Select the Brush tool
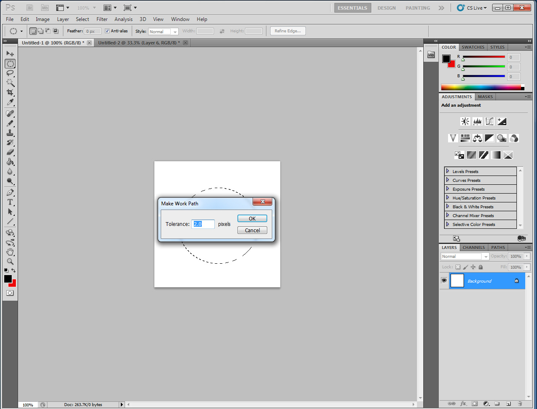The height and width of the screenshot is (409, 537). click(10, 123)
